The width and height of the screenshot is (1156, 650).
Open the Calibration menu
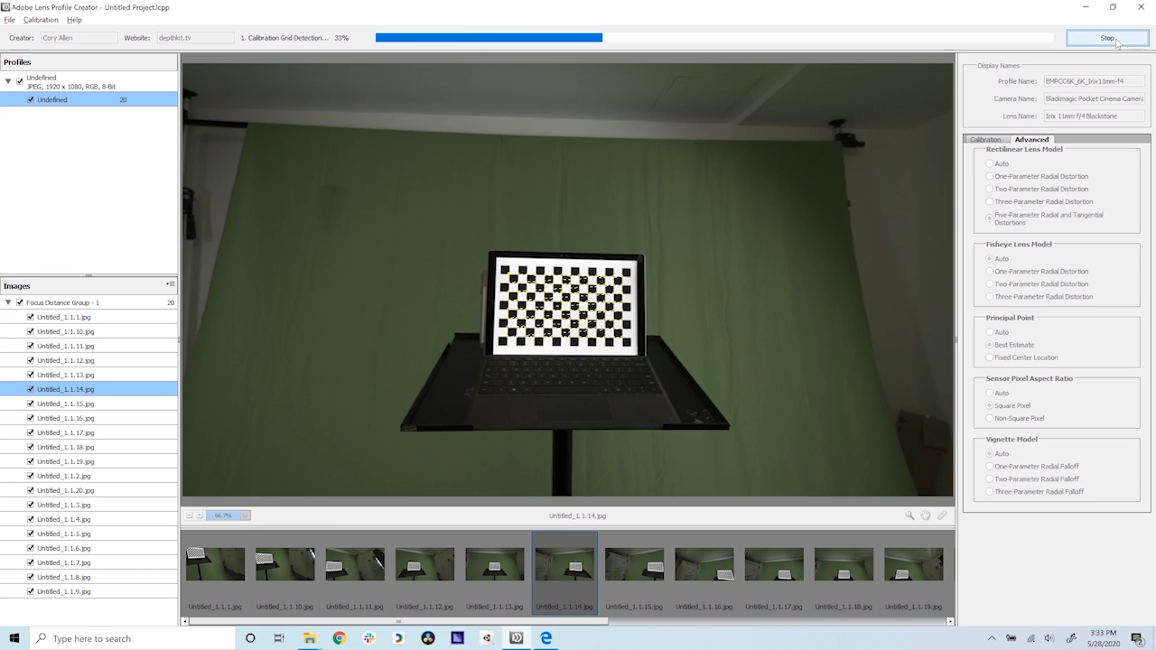click(x=40, y=19)
